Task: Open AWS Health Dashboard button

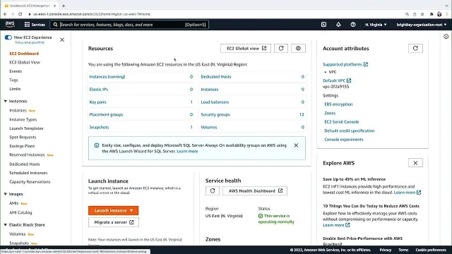Action: click(255, 191)
